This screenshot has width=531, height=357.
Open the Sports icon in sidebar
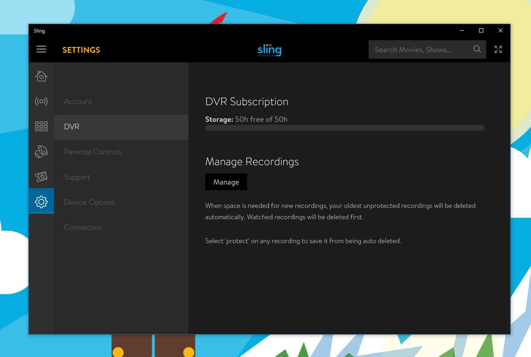[x=41, y=152]
